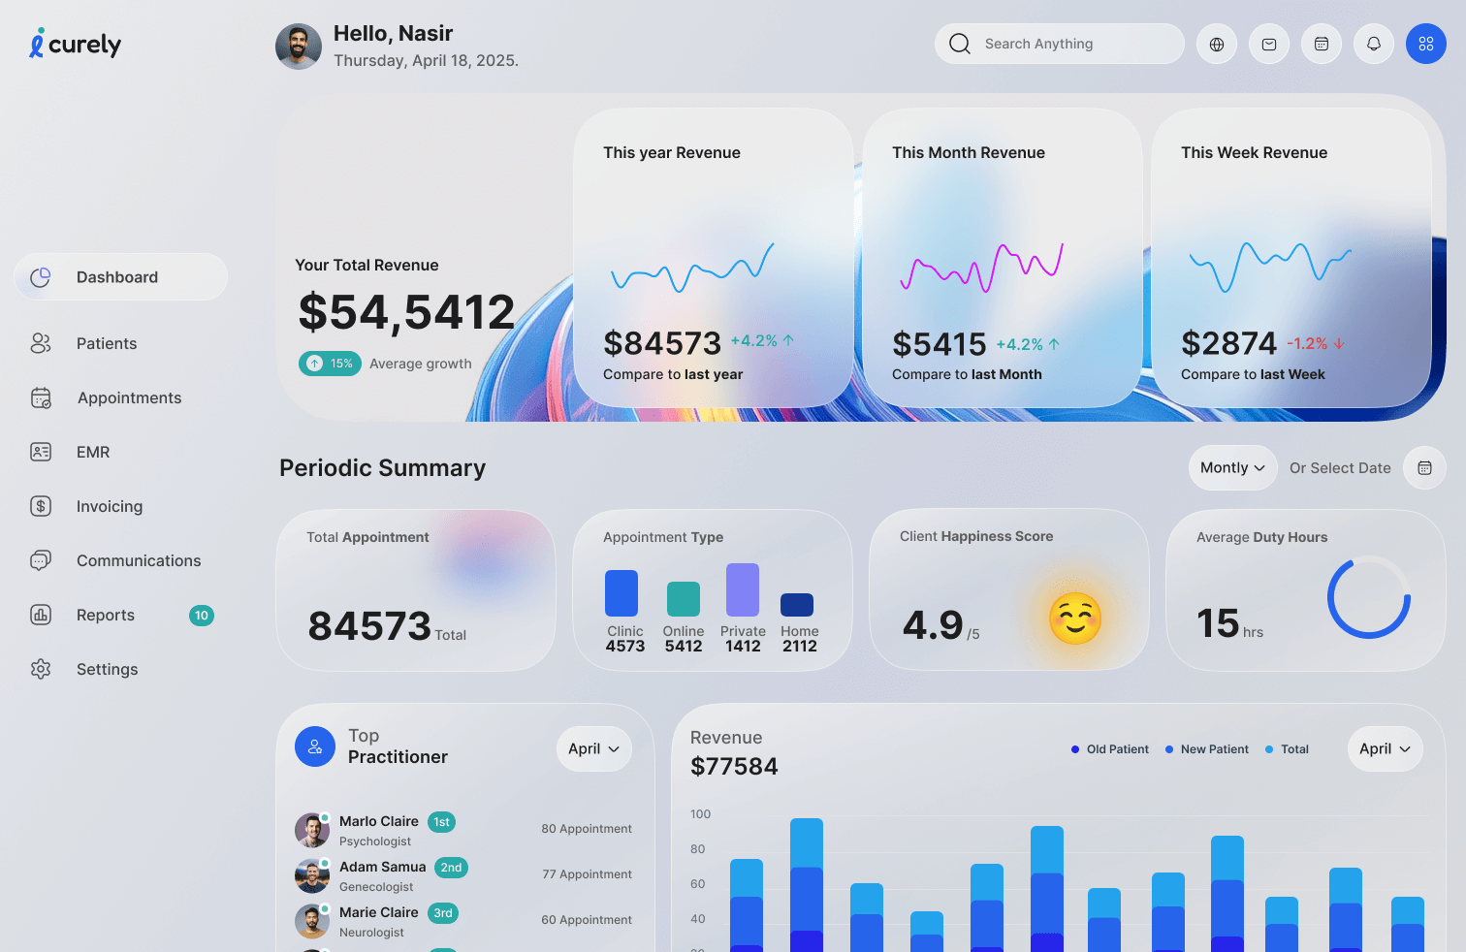
Task: Click the notification bell icon
Action: click(x=1374, y=45)
